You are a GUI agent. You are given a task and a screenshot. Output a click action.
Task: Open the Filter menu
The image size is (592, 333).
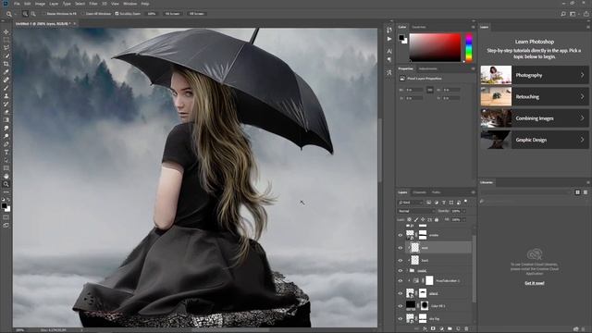pyautogui.click(x=93, y=4)
